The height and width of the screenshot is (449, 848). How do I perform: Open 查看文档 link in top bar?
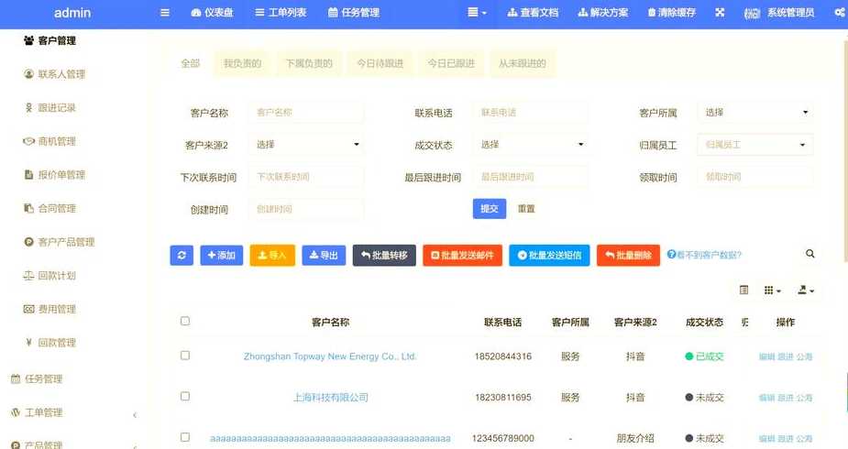pyautogui.click(x=533, y=13)
